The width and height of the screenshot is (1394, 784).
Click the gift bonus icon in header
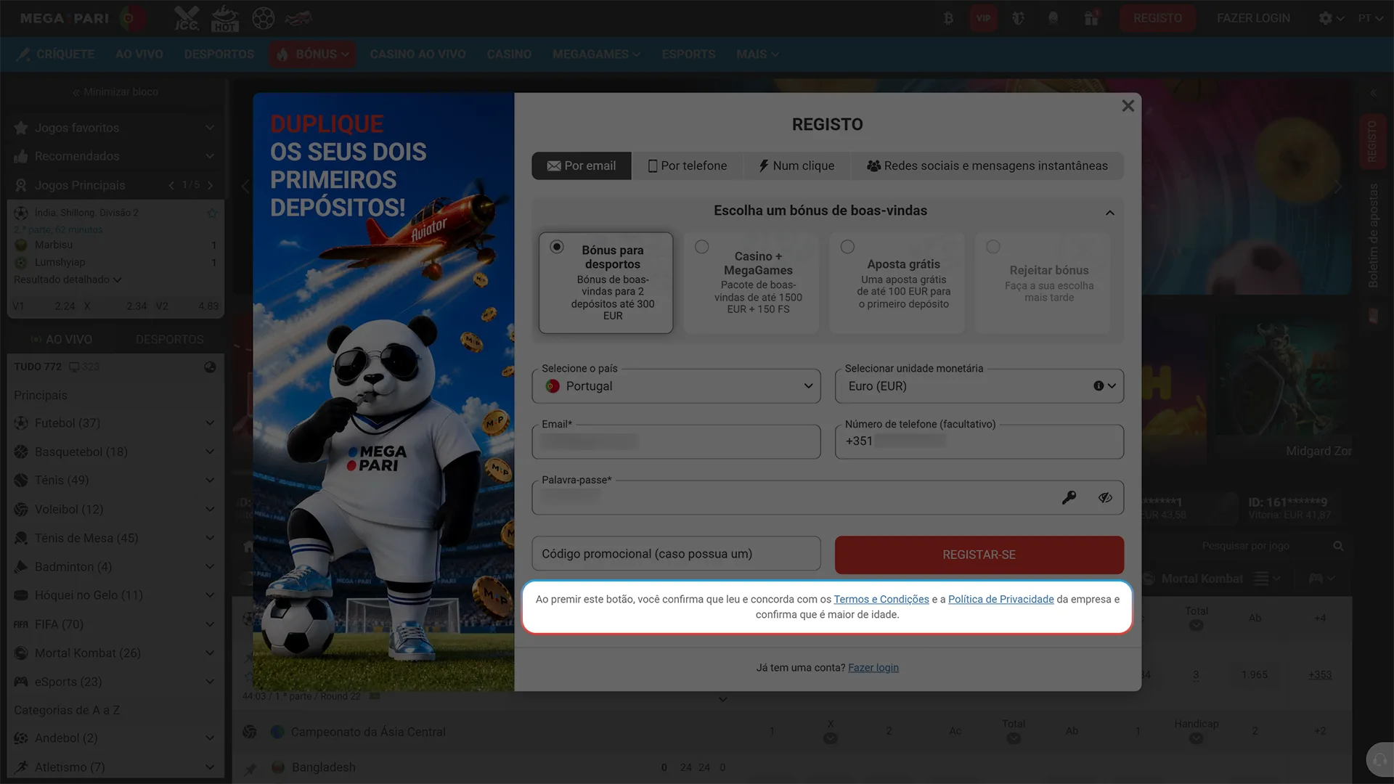1091,18
